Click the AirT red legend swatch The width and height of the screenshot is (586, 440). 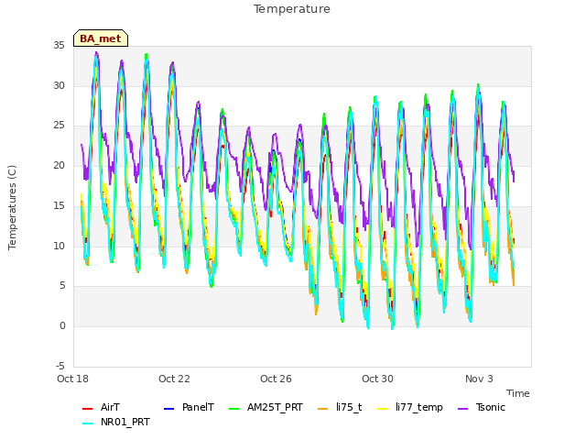(x=87, y=409)
